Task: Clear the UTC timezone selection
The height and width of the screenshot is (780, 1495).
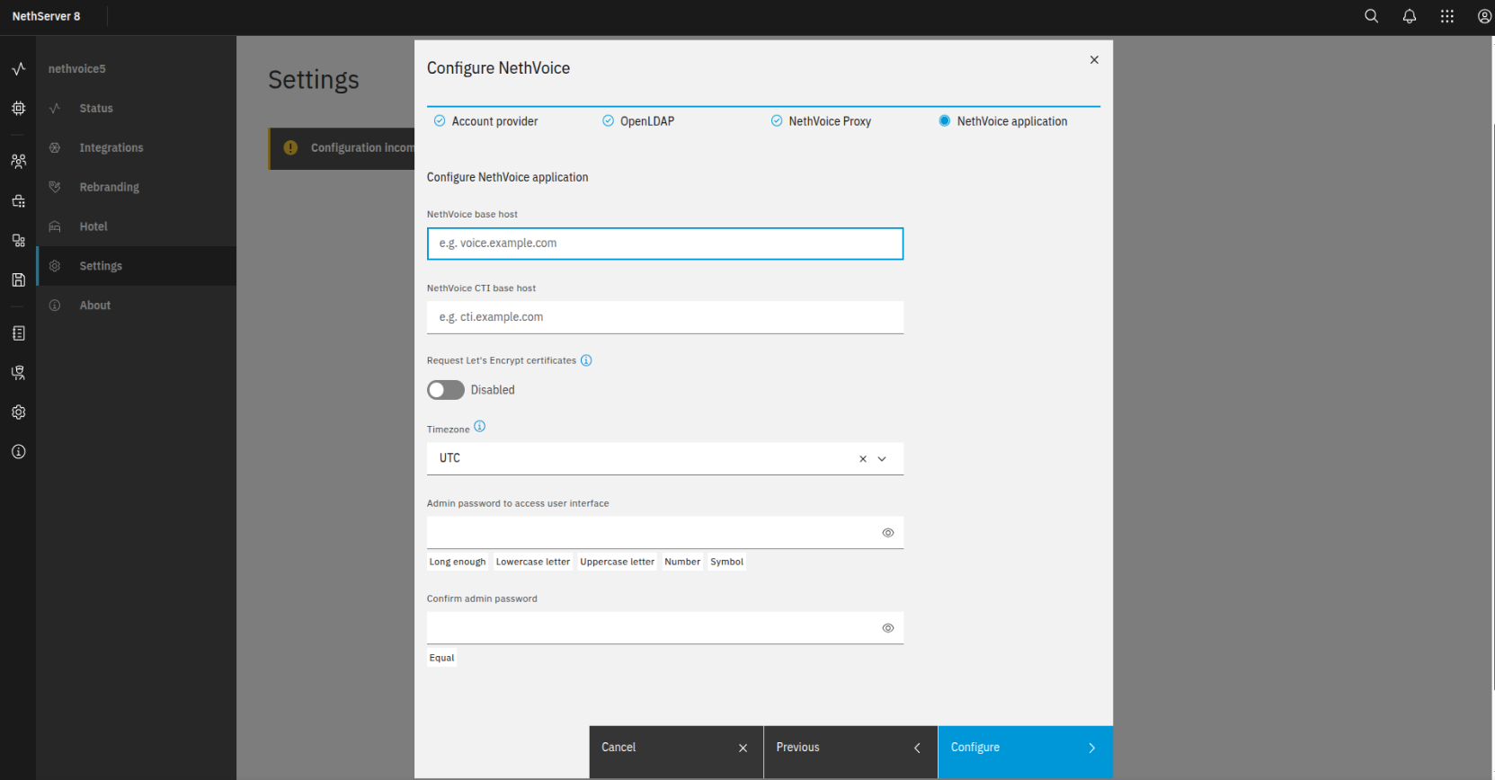Action: point(862,459)
